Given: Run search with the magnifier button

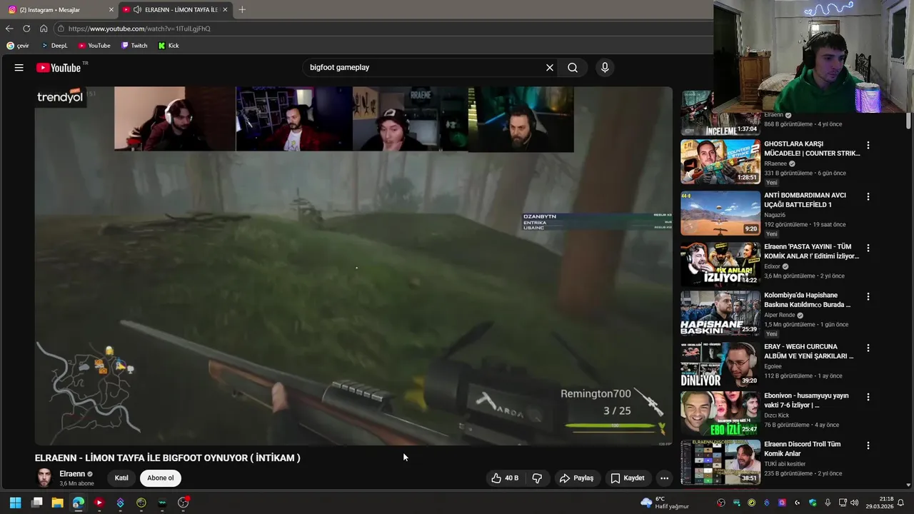Looking at the screenshot, I should [573, 68].
